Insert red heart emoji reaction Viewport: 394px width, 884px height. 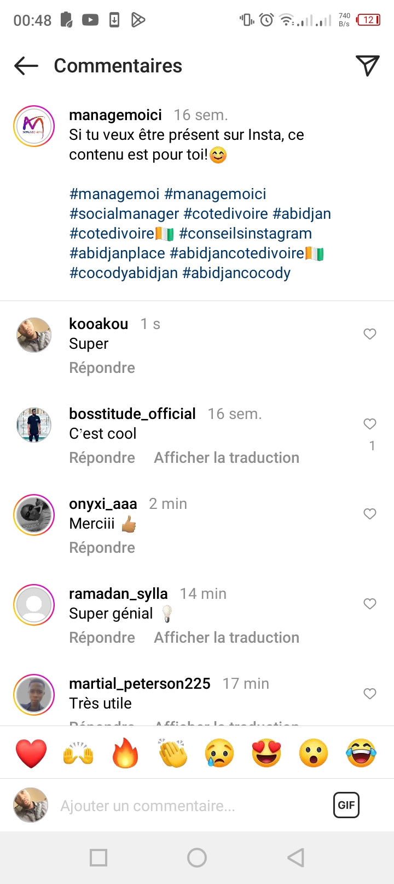click(x=31, y=753)
